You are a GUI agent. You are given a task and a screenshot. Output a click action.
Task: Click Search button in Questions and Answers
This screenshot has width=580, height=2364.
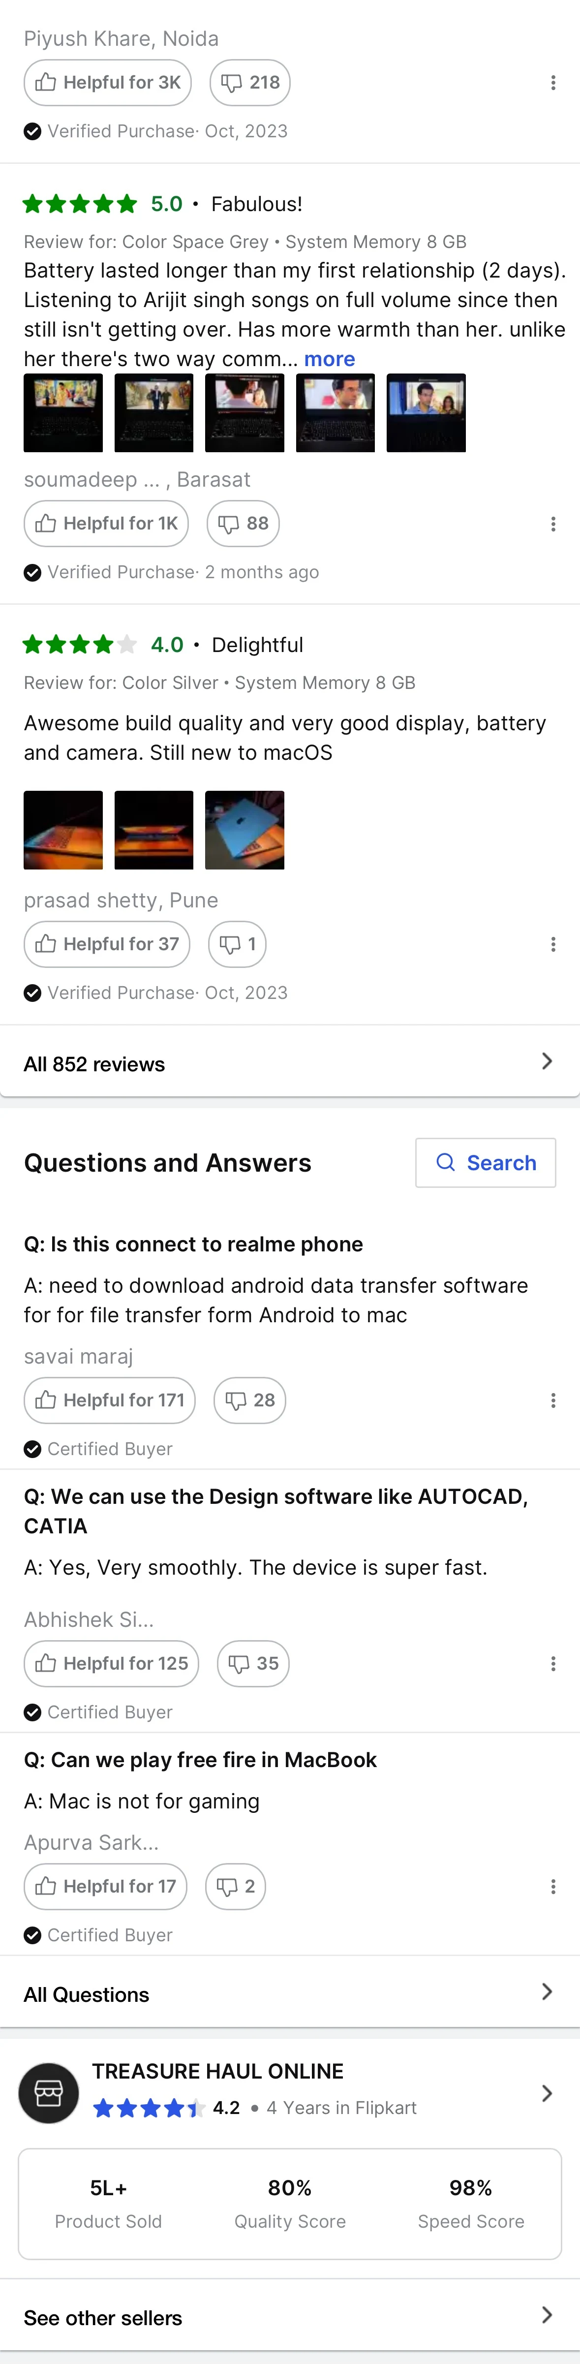click(x=486, y=1163)
